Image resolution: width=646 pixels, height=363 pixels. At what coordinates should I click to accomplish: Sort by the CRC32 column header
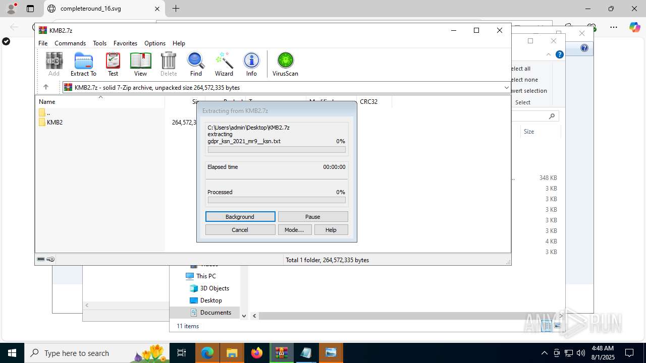coord(374,101)
